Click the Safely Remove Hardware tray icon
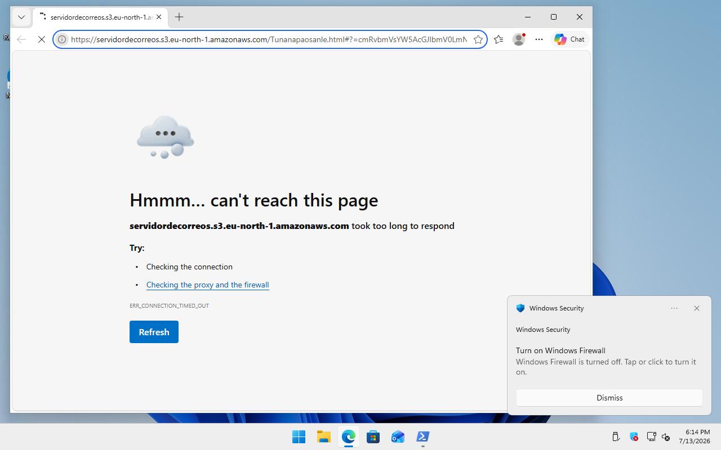The height and width of the screenshot is (450, 721). pyautogui.click(x=616, y=436)
